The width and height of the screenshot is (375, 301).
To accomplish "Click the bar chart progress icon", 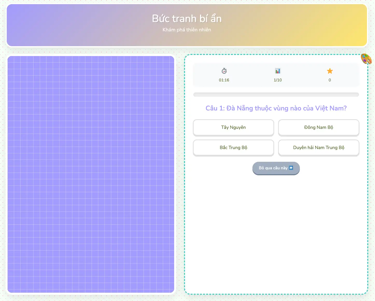I will point(278,71).
